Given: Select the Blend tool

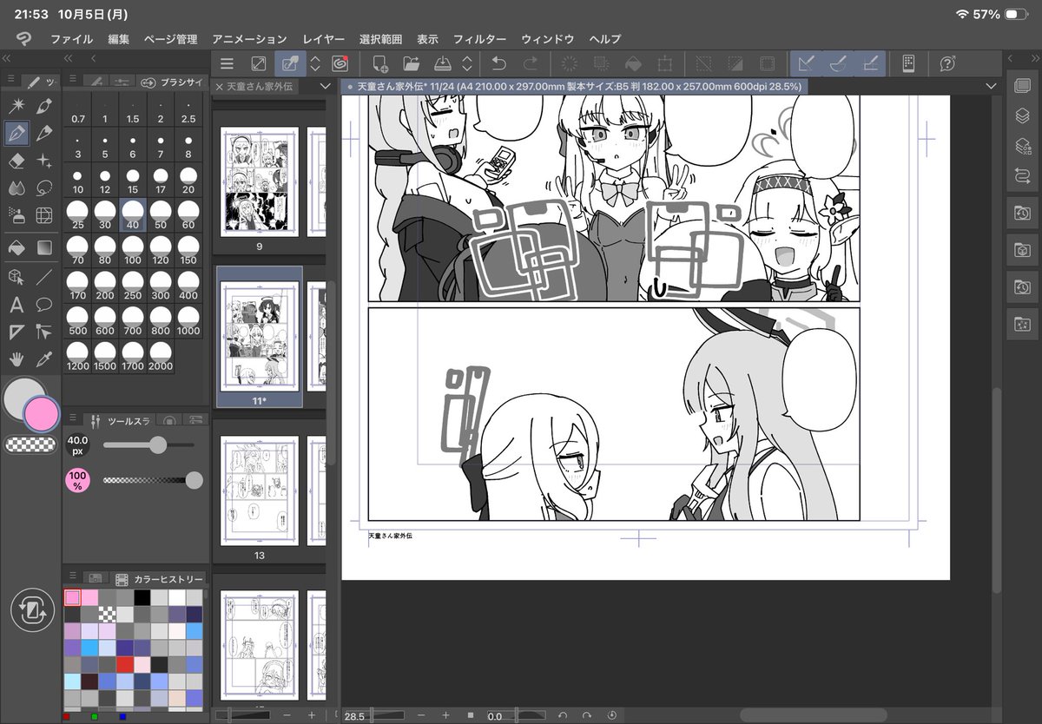Looking at the screenshot, I should coord(16,188).
